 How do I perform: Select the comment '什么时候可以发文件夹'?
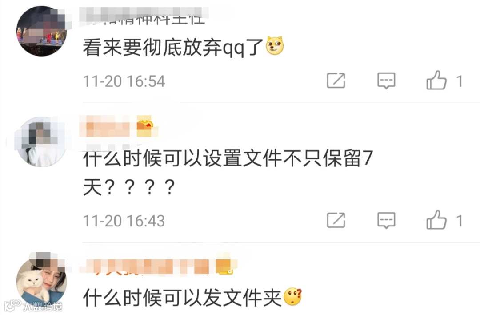[x=183, y=298]
